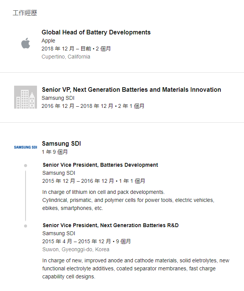244x291 pixels.
Task: Click the 1 年 9 個月 duration under Samsung SDI
Action: point(55,152)
